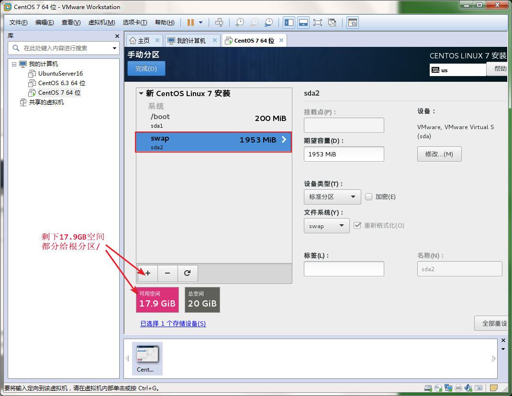The width and height of the screenshot is (512, 396).
Task: Close the thumbnail bar
Action: click(503, 341)
